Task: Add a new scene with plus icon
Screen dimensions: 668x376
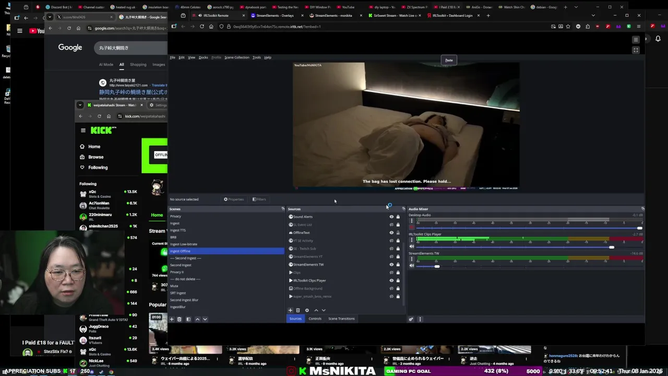Action: coord(172,319)
